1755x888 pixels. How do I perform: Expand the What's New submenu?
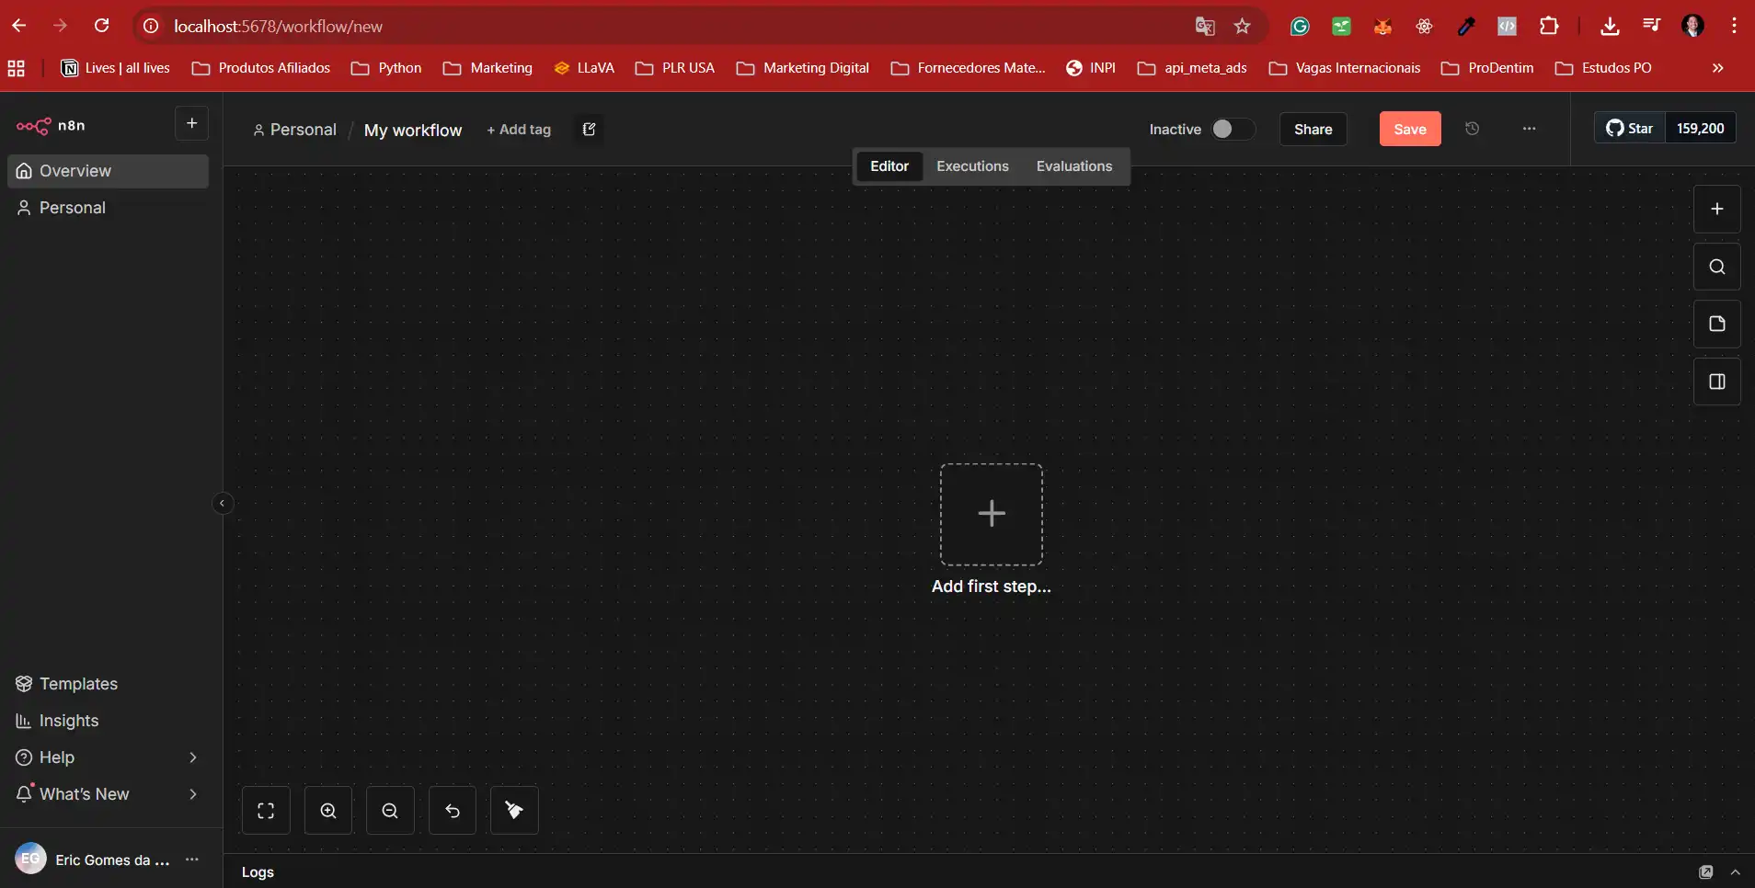tap(192, 794)
